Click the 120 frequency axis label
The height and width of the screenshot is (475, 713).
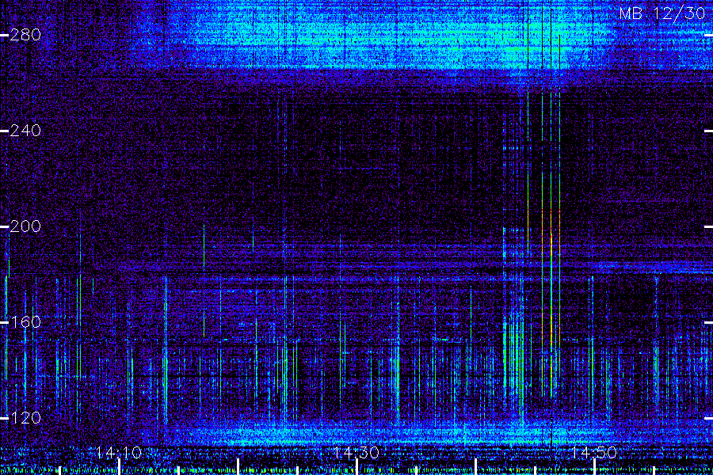[25, 418]
